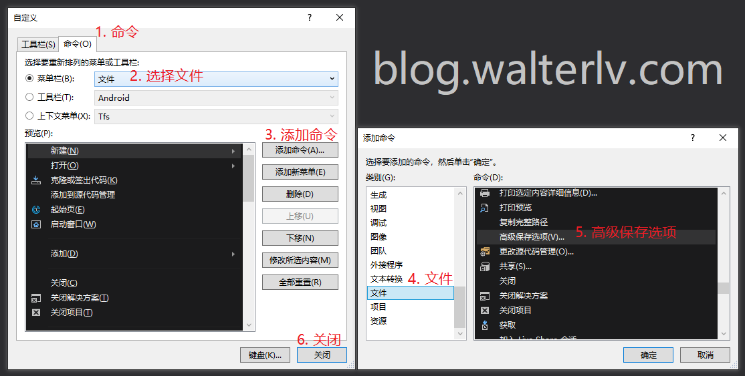The height and width of the screenshot is (376, 745).
Task: Click the 添加新菜单 button
Action: point(300,172)
